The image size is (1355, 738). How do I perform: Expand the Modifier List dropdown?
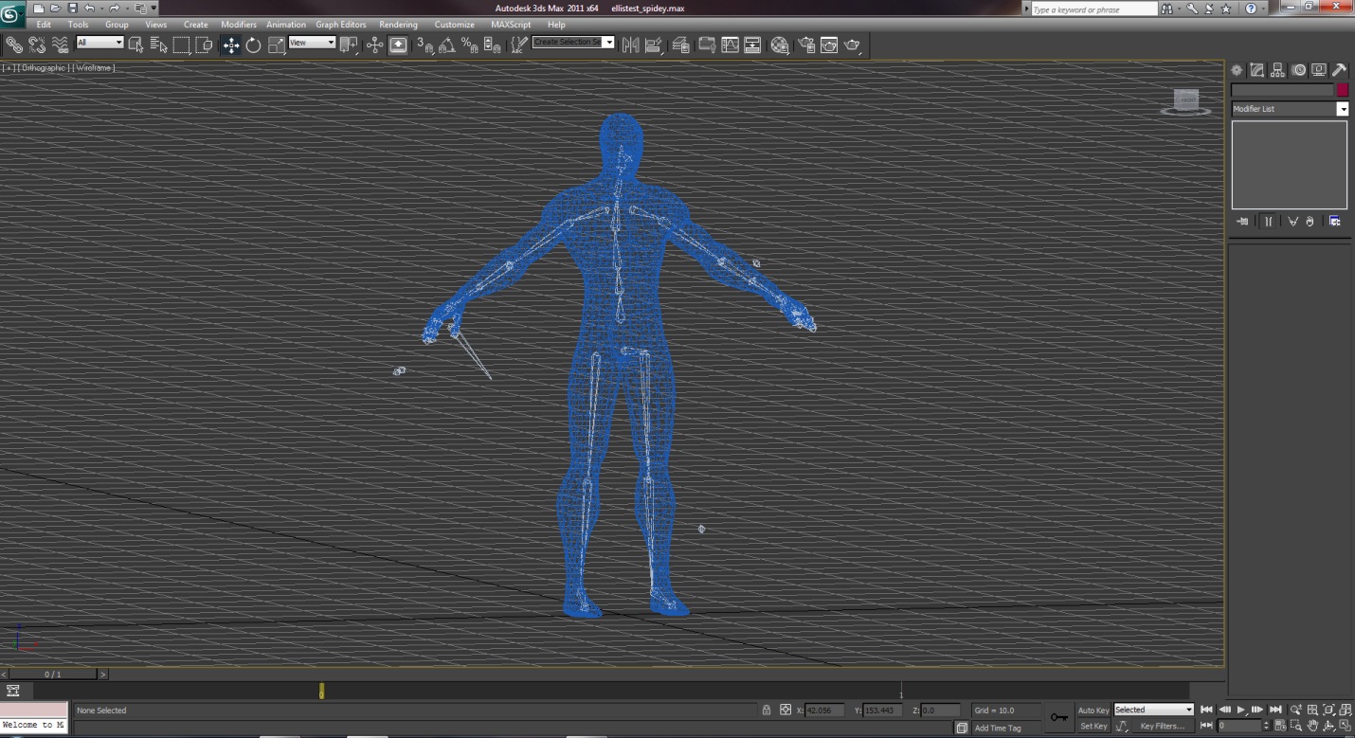(1342, 109)
